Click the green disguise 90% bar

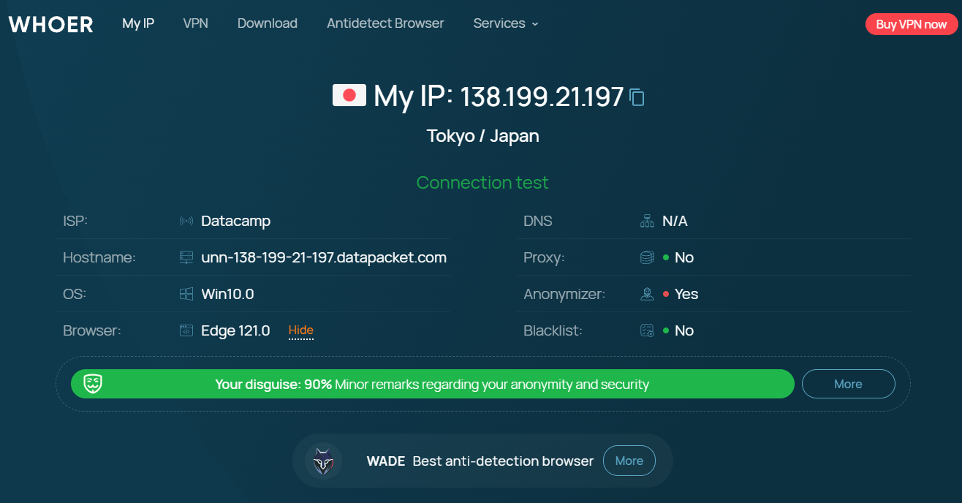click(x=432, y=384)
